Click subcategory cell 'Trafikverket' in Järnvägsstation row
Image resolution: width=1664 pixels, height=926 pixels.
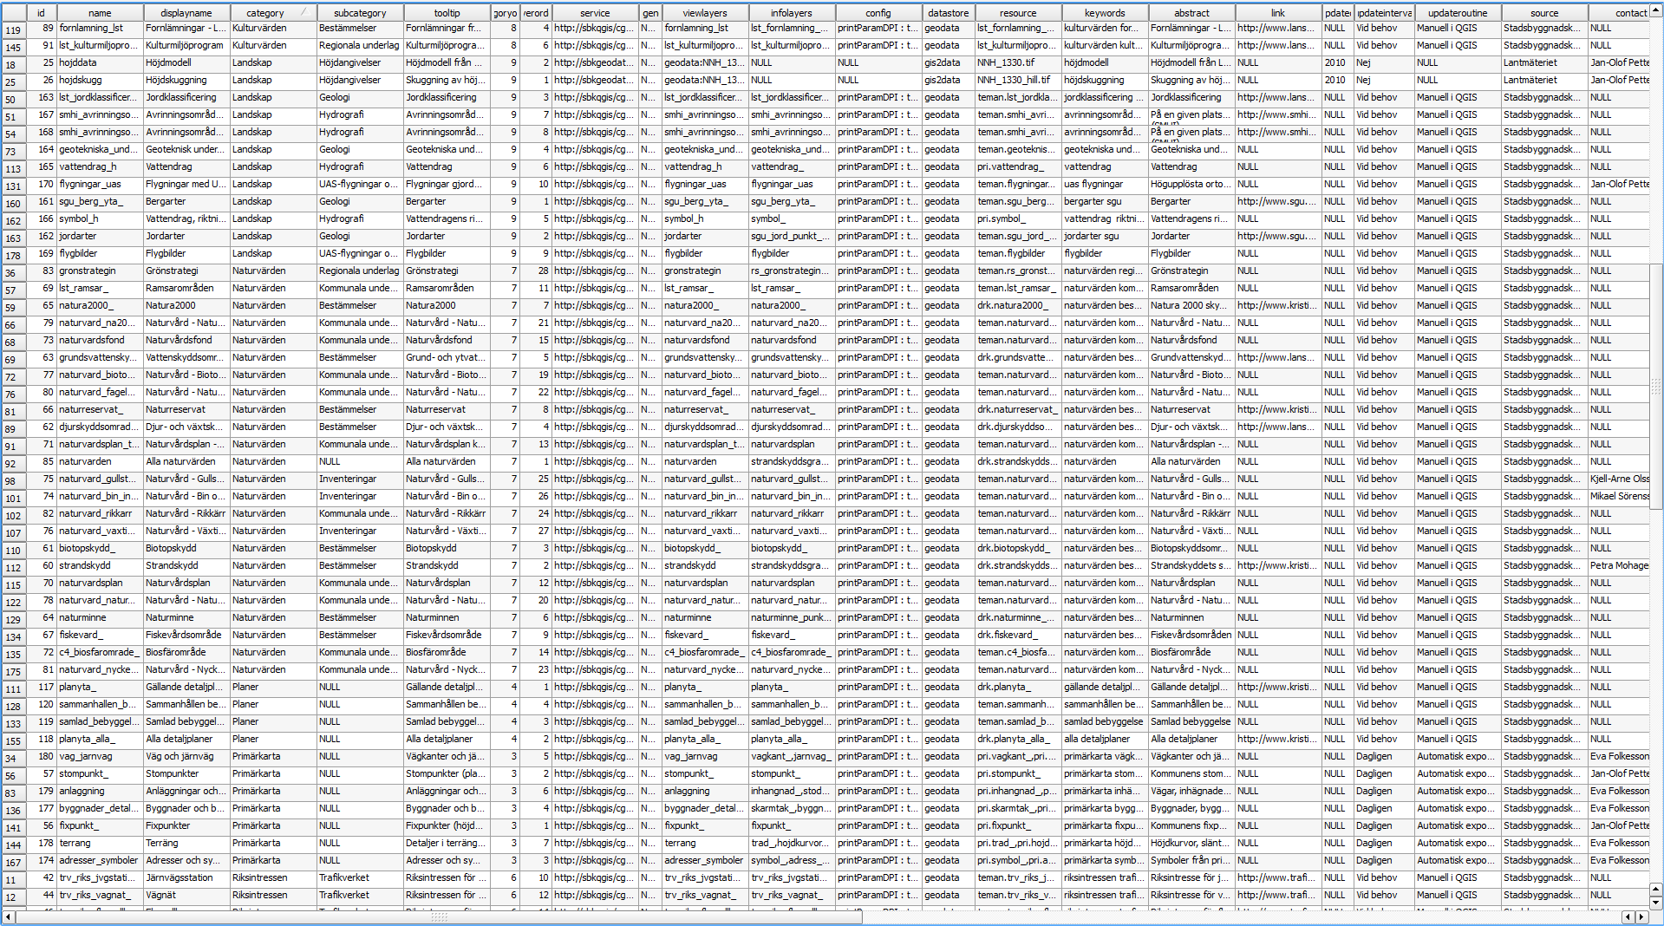[360, 877]
